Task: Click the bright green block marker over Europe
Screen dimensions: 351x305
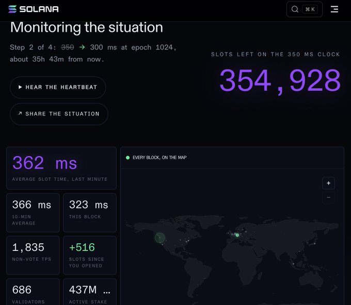Action: [x=237, y=235]
